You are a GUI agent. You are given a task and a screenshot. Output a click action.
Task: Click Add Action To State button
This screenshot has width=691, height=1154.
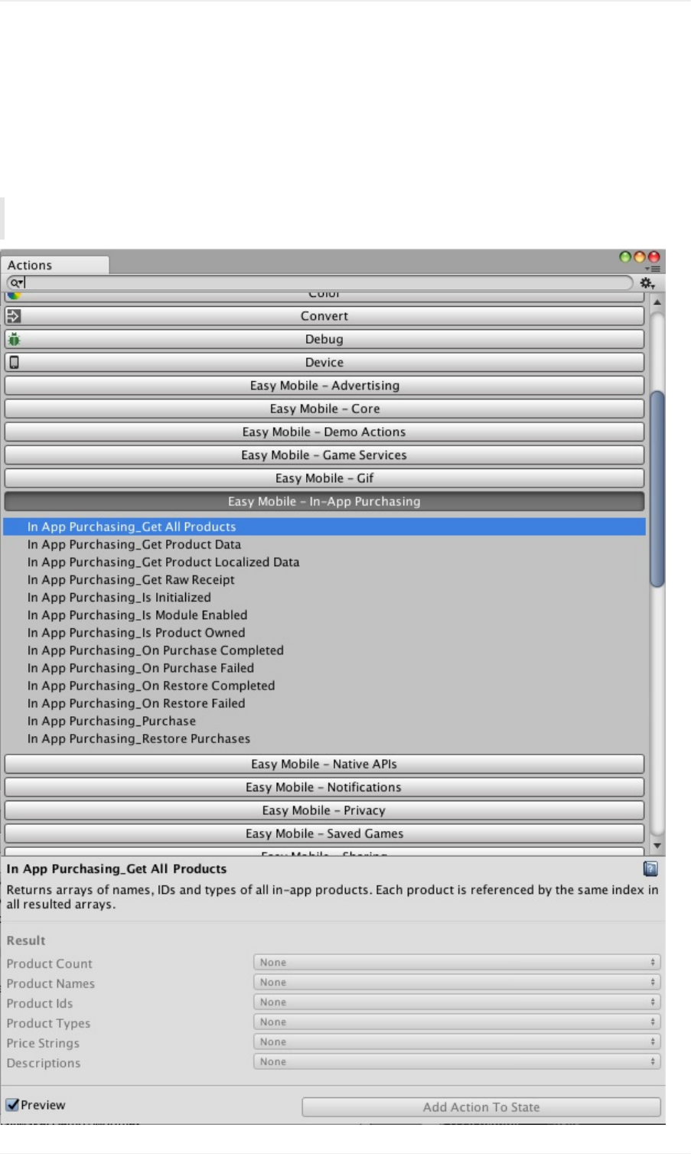pyautogui.click(x=481, y=1107)
